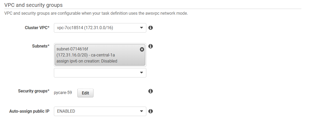Click the ENABLED value in Auto-assign public IP
Viewport: 332px width, 120px height.
click(66, 111)
